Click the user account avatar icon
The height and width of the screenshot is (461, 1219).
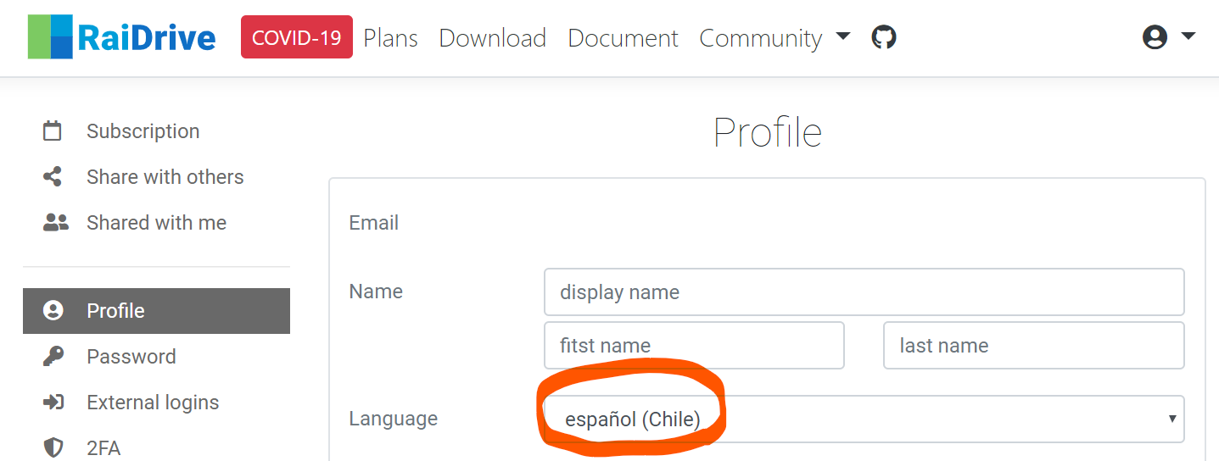click(1155, 37)
